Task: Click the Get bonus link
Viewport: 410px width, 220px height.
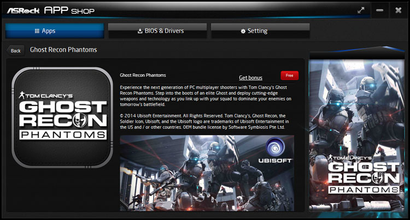Action: pos(250,78)
